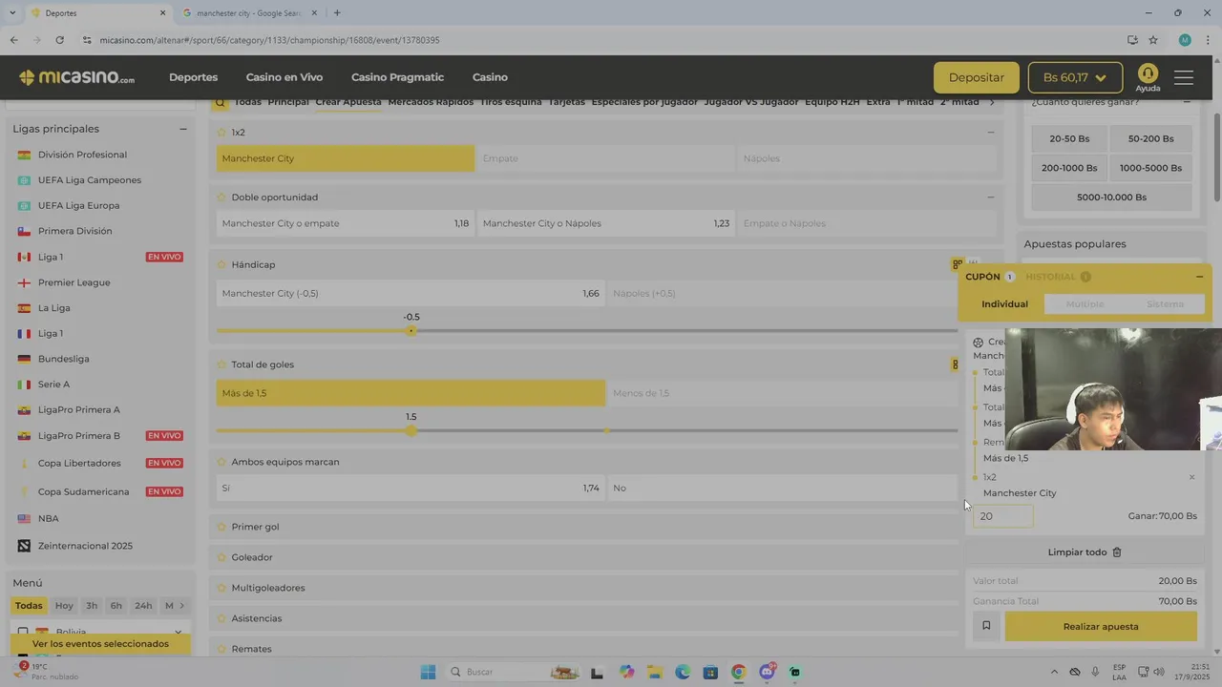
Task: Show more market tabs with right arrow
Action: 991,102
